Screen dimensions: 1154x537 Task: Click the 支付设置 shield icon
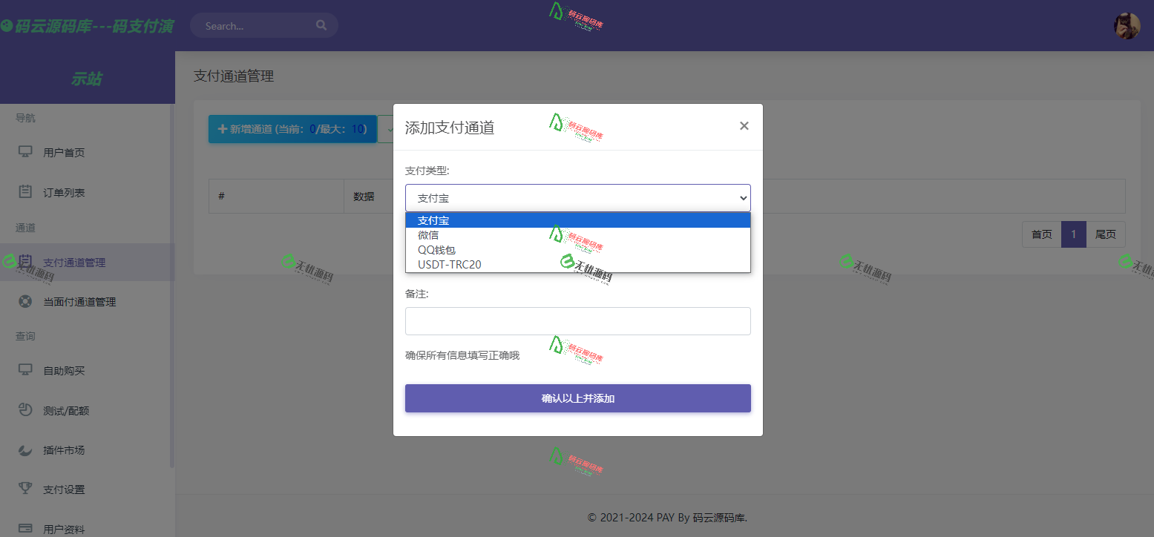(x=24, y=489)
